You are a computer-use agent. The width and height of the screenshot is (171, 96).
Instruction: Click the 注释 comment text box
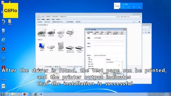109,50
